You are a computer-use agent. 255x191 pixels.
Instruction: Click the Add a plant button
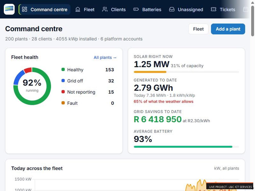click(228, 29)
